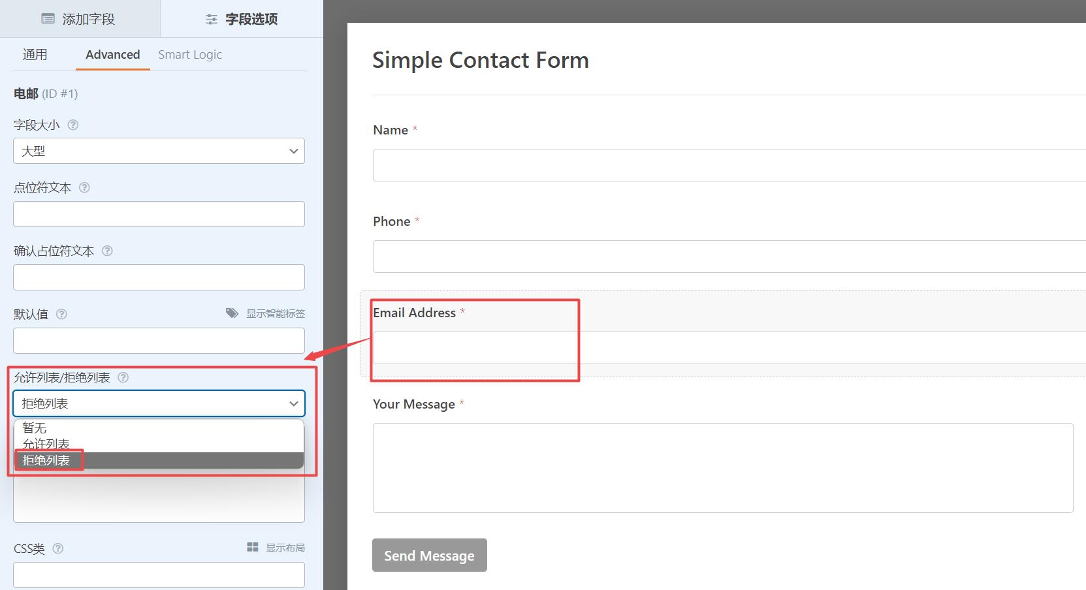Click help icon next to 字段大小
Screen dimensions: 1086x590
point(73,125)
